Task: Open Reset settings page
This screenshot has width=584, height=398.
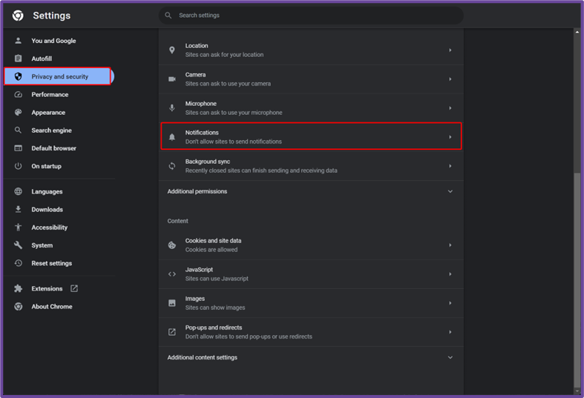Action: point(51,263)
